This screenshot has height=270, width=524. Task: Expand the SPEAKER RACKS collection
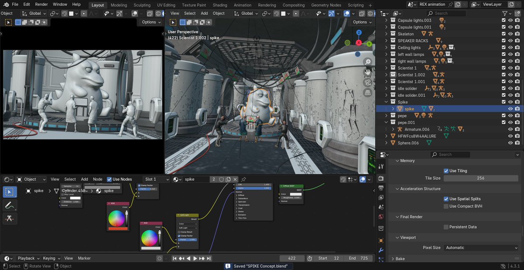pyautogui.click(x=386, y=41)
